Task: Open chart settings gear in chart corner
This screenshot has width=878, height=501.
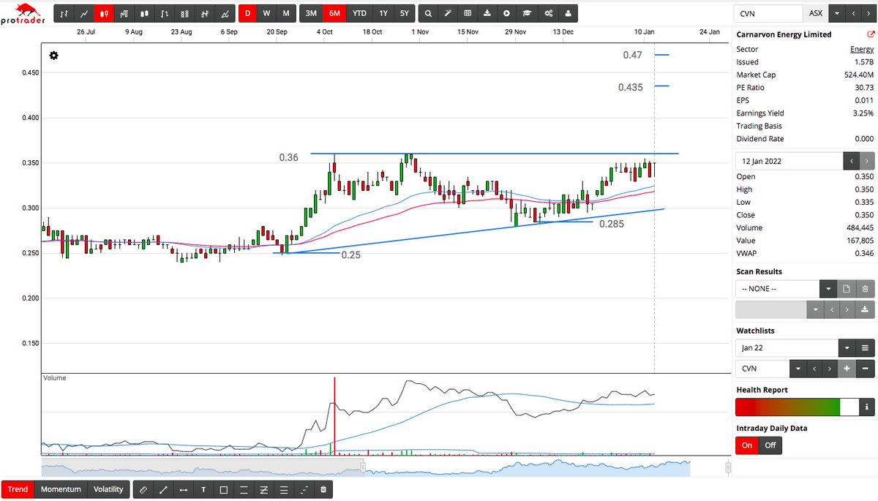Action: click(54, 56)
